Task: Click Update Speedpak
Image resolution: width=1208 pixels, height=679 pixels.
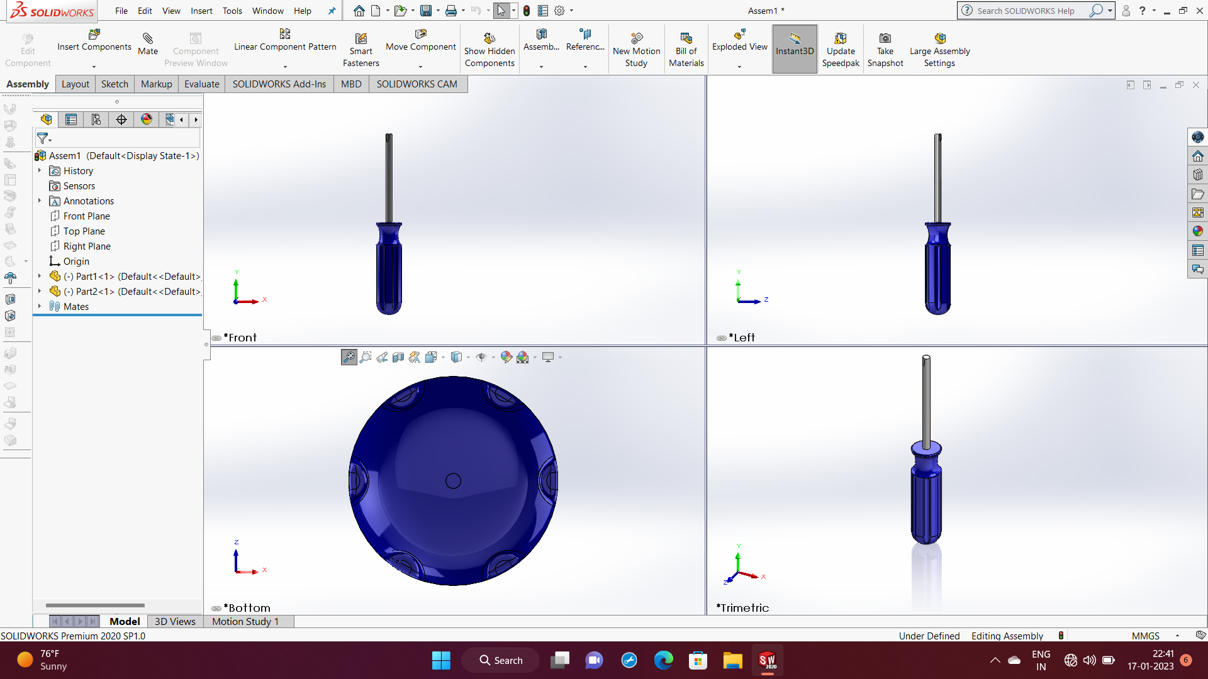Action: 841,49
